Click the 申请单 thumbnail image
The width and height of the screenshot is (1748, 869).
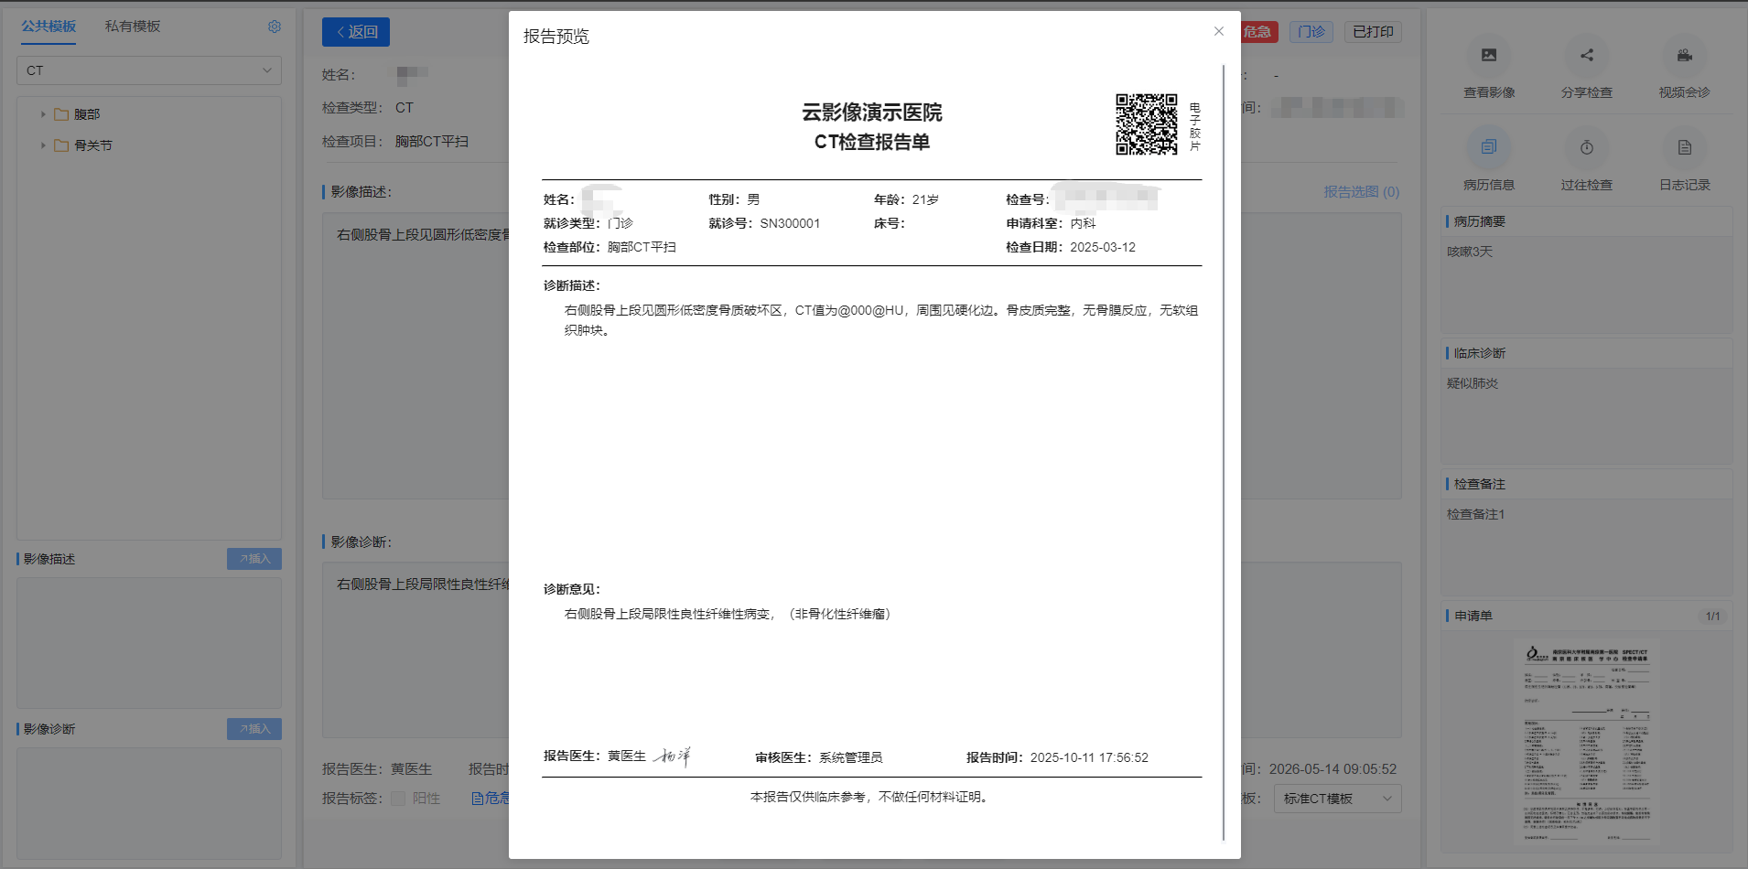pyautogui.click(x=1587, y=741)
